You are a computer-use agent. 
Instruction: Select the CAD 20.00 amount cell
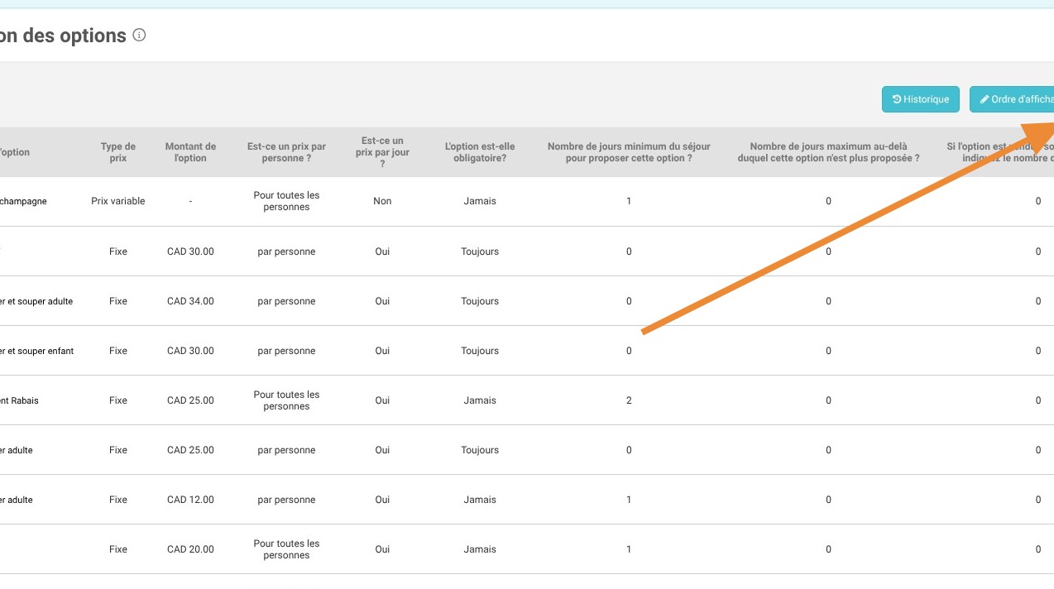pos(190,549)
